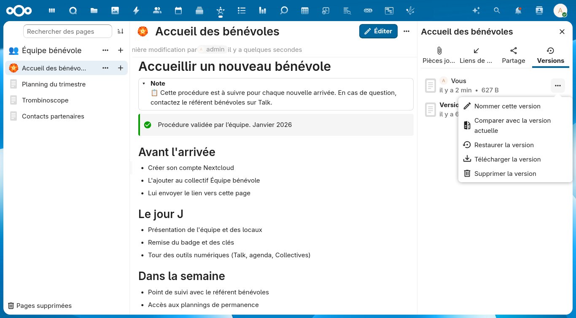Add a new page to Équipe bénévole
Viewport: 576px width, 318px height.
[121, 50]
